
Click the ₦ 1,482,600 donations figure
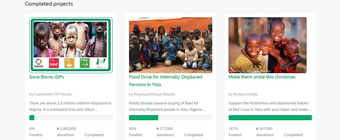(66, 129)
